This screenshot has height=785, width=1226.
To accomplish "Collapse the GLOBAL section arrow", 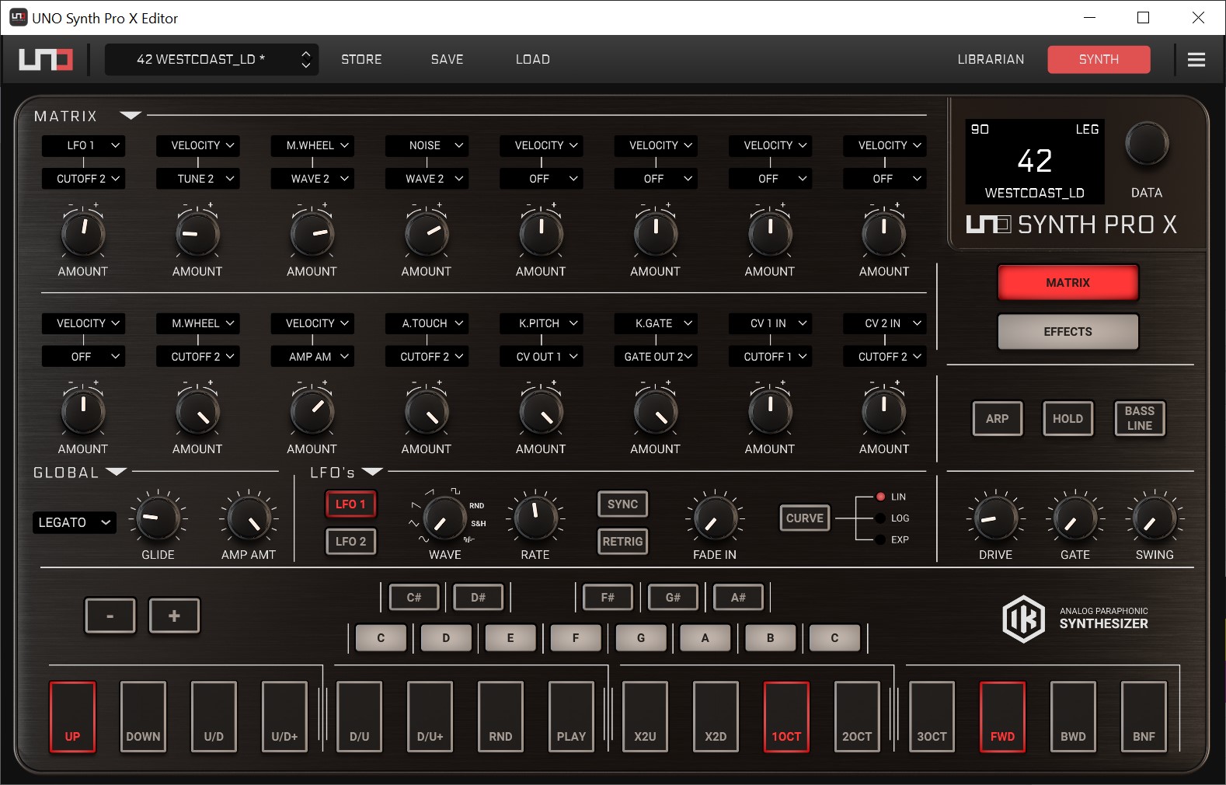I will [117, 472].
